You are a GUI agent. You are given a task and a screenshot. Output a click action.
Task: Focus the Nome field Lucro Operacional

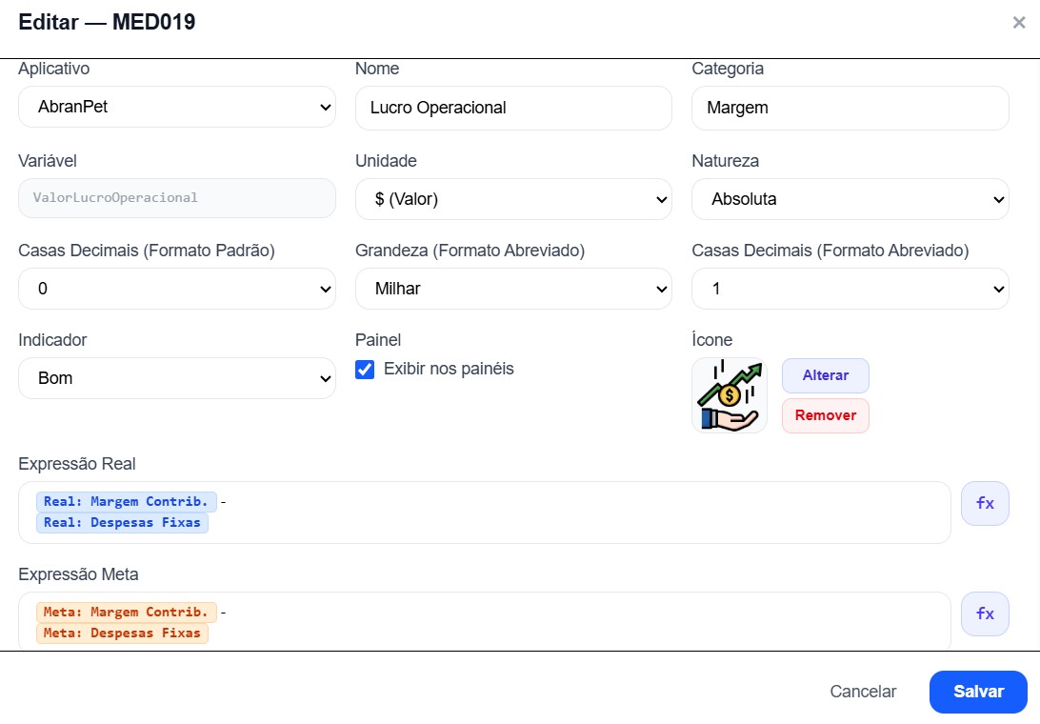513,108
